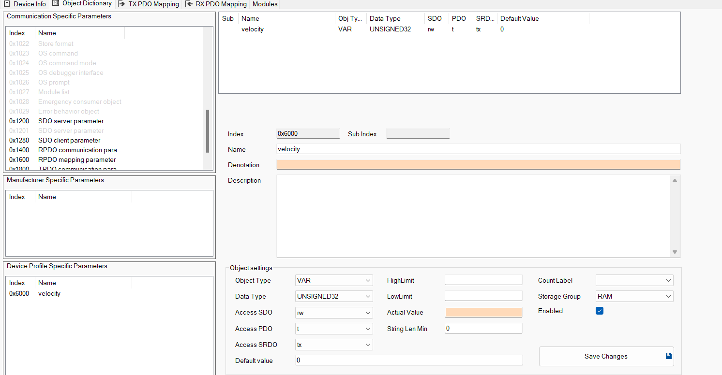Select the 0x1400 RPDO communication parameter row

(x=79, y=150)
